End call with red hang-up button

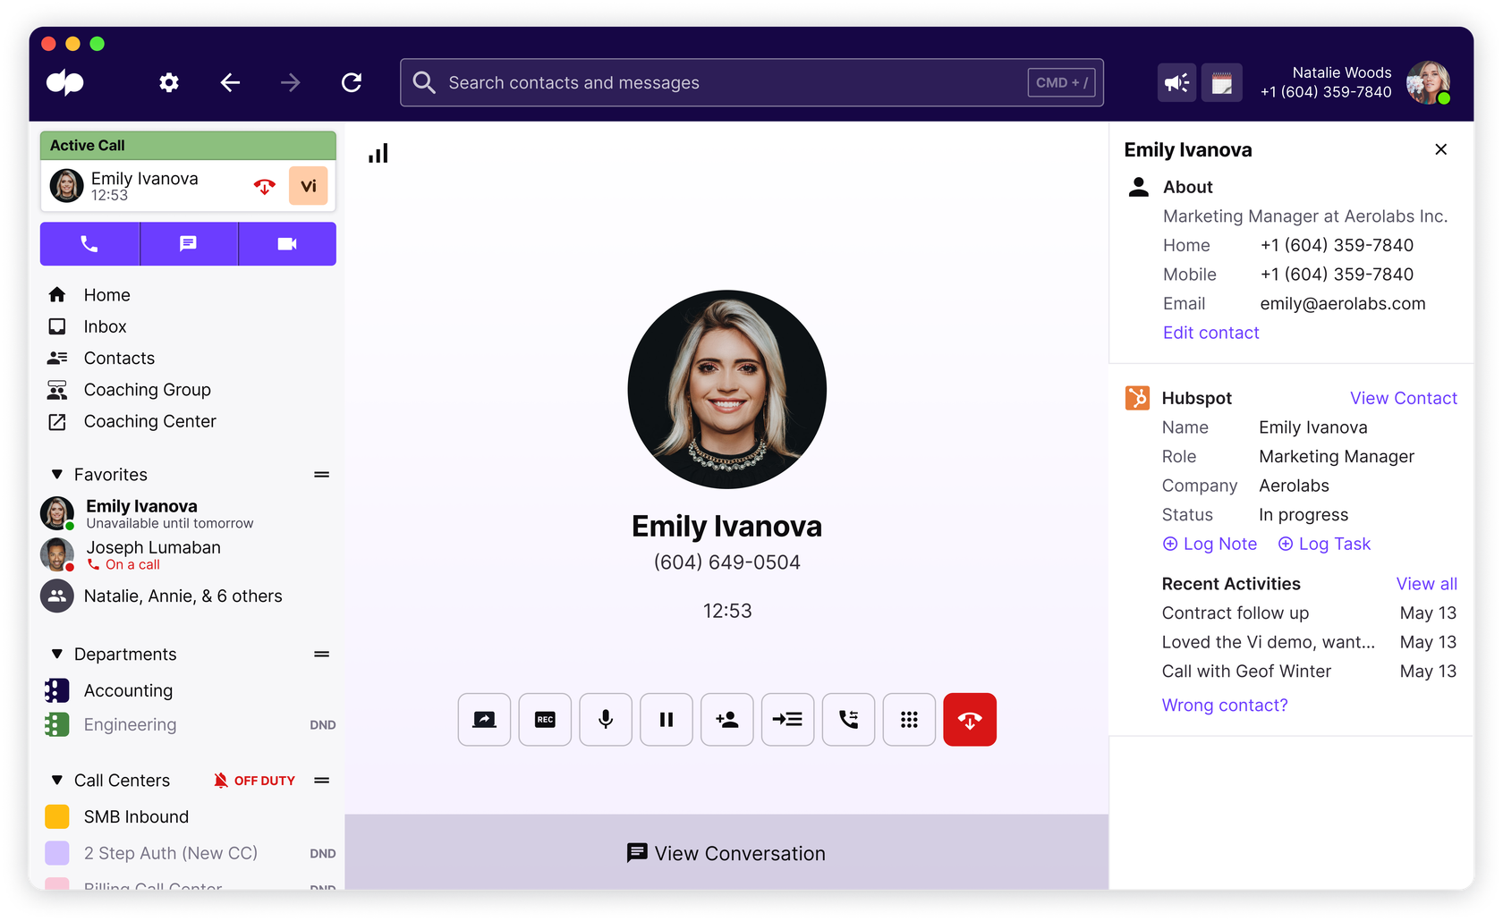(970, 719)
